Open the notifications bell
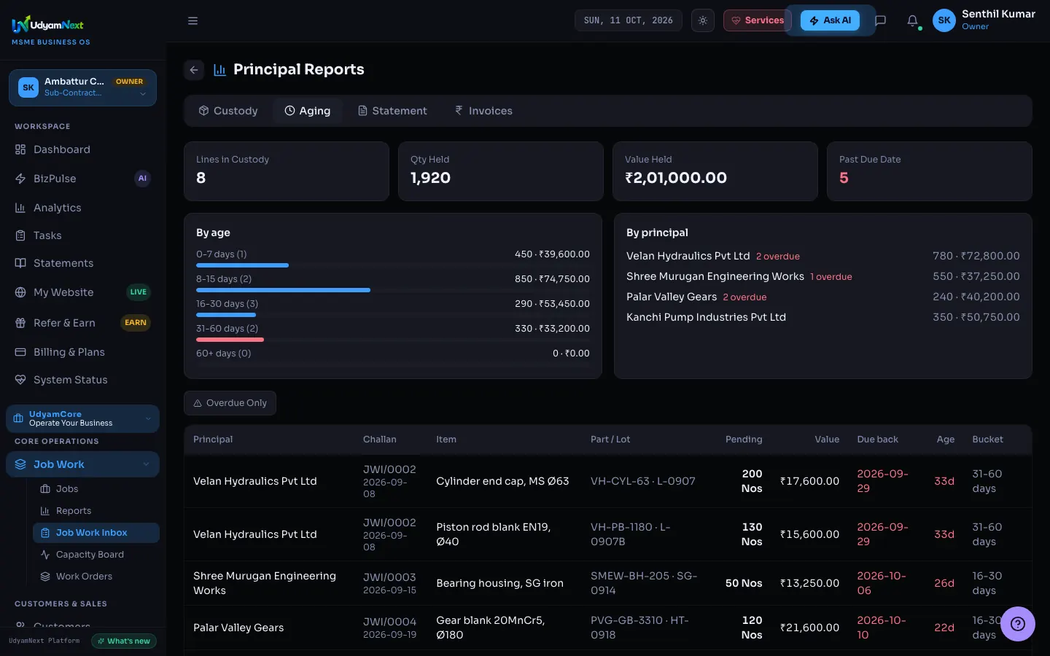 tap(912, 20)
